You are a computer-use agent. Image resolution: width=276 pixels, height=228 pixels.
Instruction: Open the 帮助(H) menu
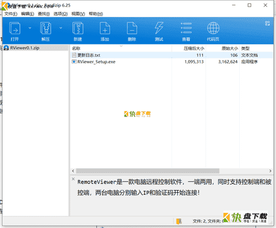pyautogui.click(x=96, y=14)
